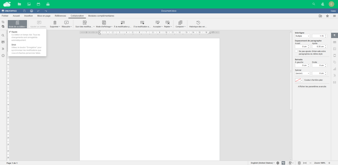Switch to the Mise en page tab
Screen dimensions: 338x165
[44, 16]
